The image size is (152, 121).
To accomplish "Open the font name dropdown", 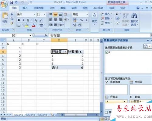I will (x=35, y=15).
